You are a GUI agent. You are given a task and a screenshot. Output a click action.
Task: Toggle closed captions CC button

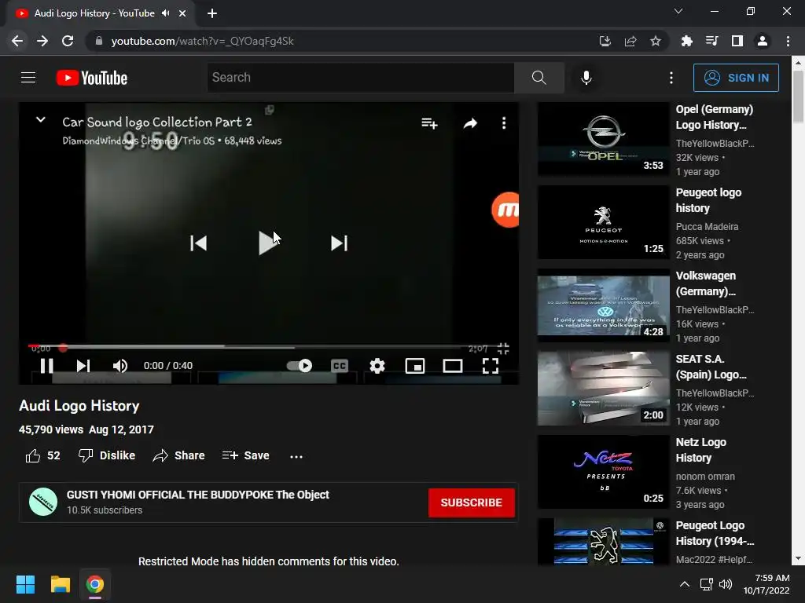340,366
